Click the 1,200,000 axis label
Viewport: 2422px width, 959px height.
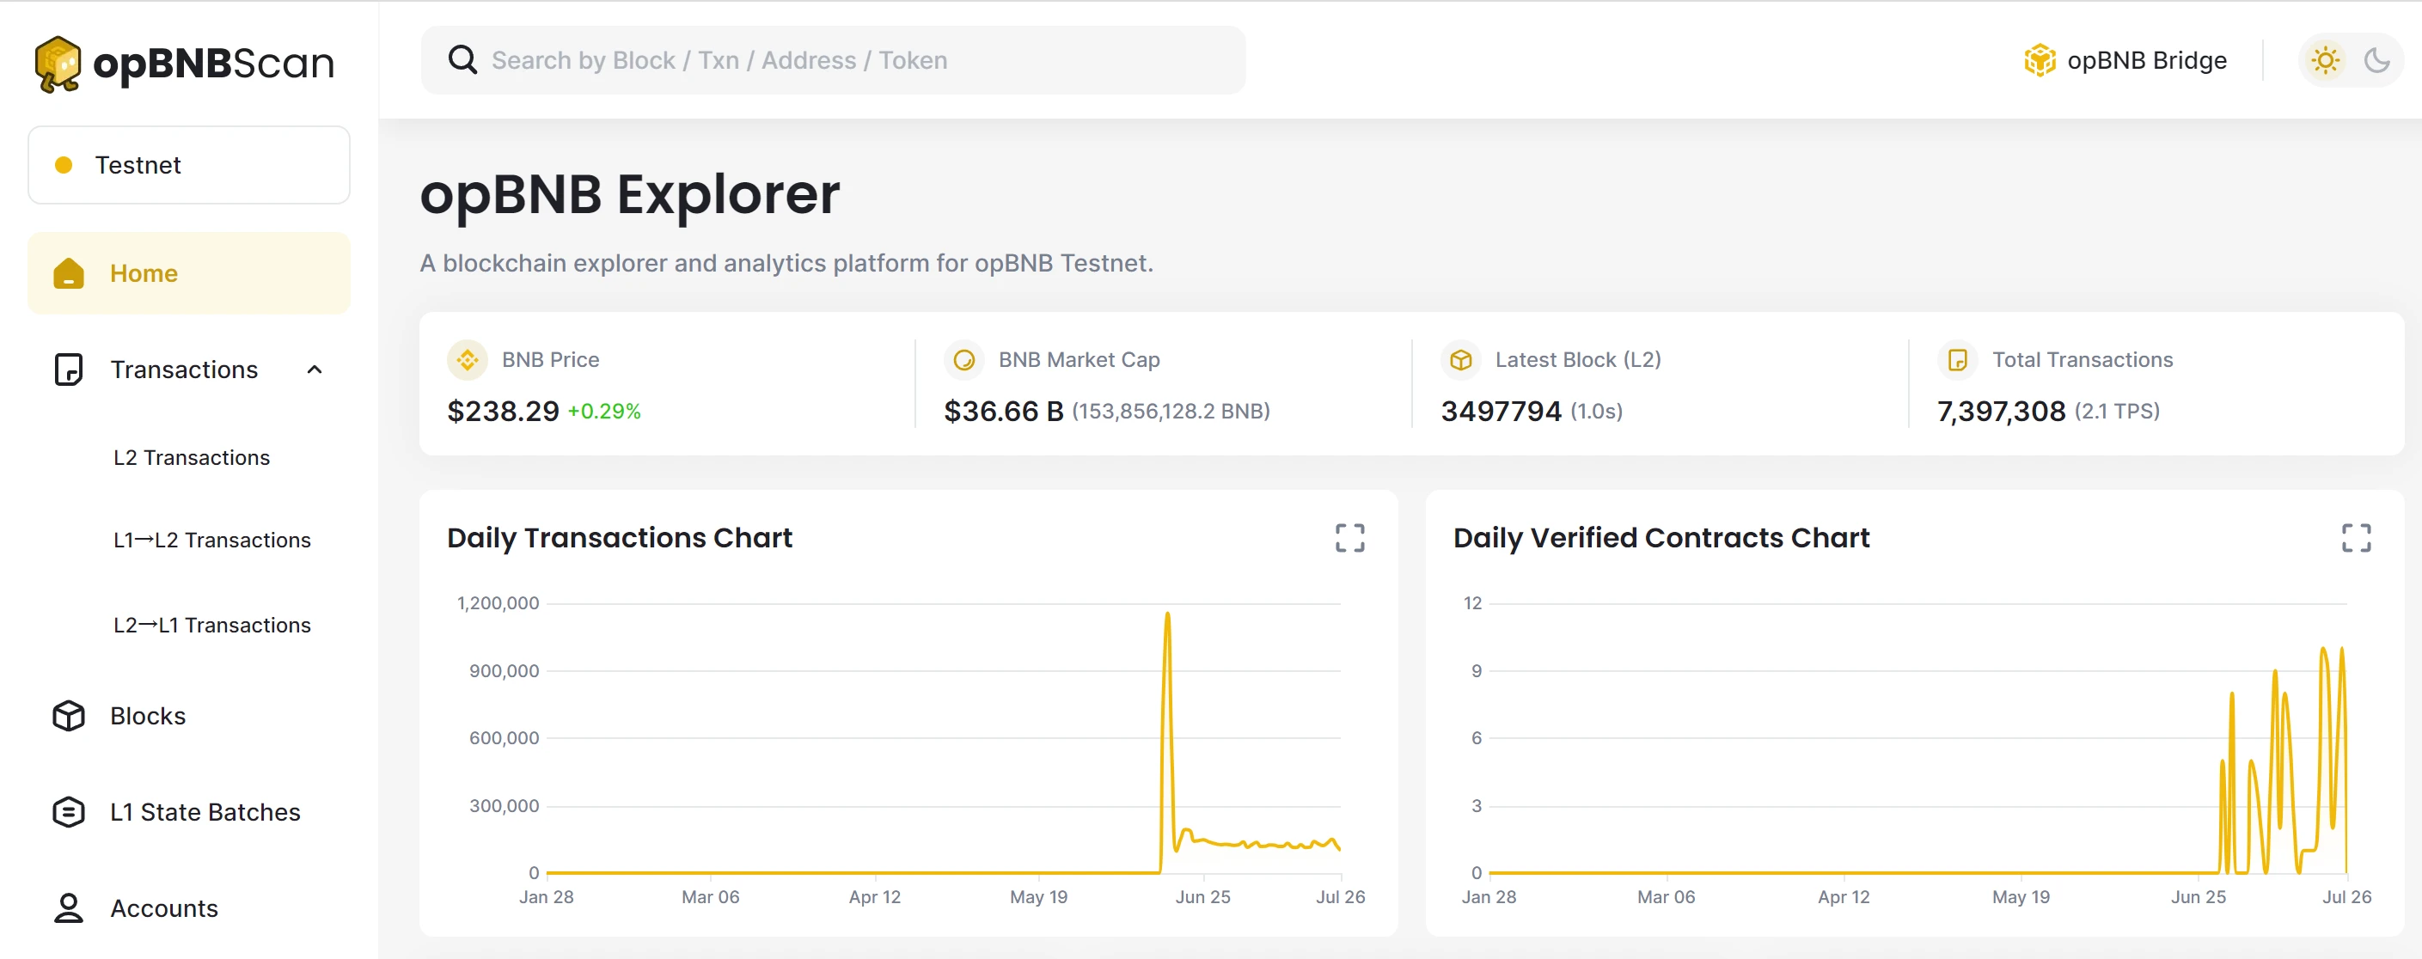click(x=498, y=603)
